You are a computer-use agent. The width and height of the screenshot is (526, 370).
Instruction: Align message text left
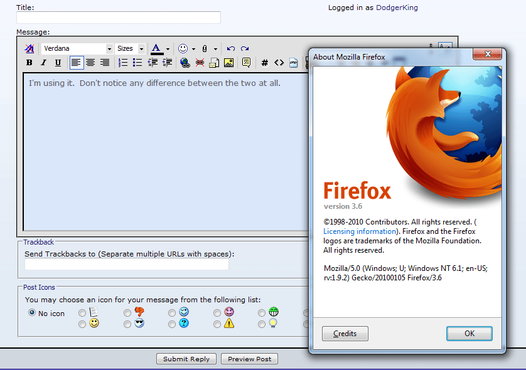[77, 63]
